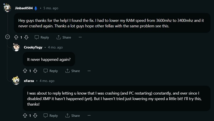The height and width of the screenshot is (121, 214).
Task: Upvote Jinbae0504's comment about RAM speed
Action: [16, 37]
